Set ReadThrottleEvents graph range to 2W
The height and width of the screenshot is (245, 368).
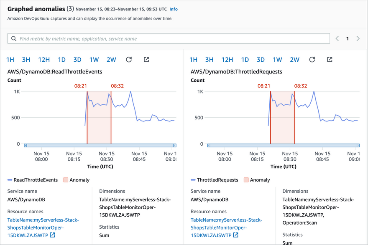tap(112, 60)
